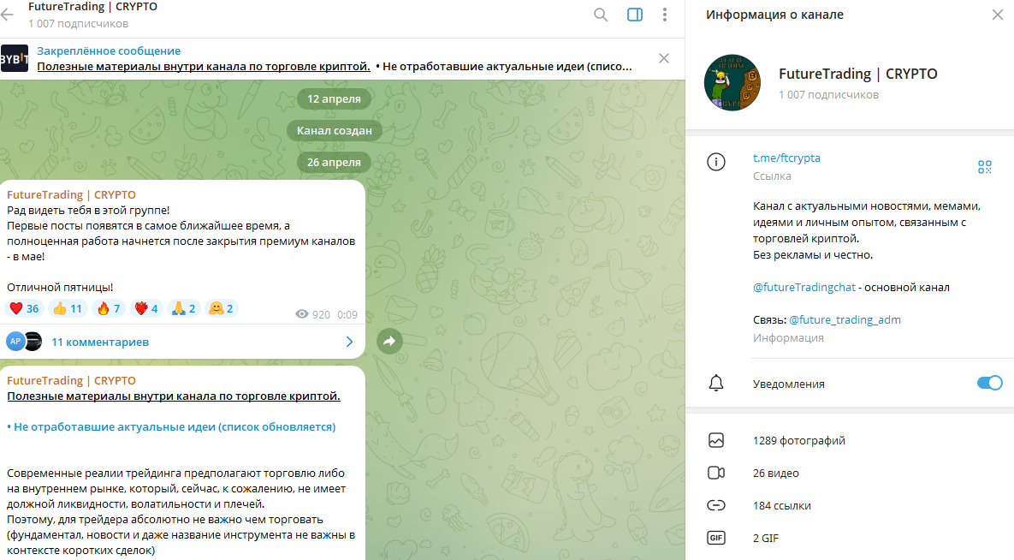Click the FutureTrading | CRYPTO name on first post
Viewport: 1014px width, 560px height.
click(71, 194)
